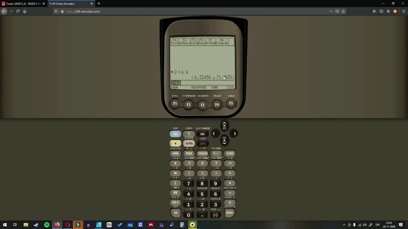Click the comma key

click(x=216, y=173)
